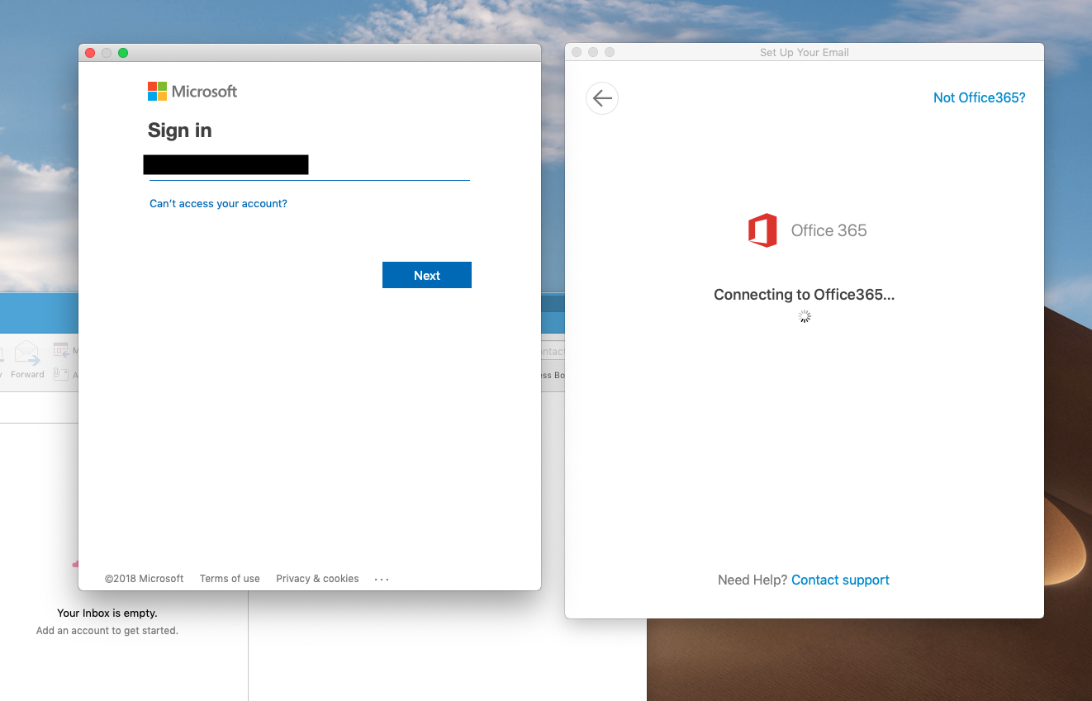Click the Forward icon in the Outlook window
The image size is (1092, 701).
[27, 353]
